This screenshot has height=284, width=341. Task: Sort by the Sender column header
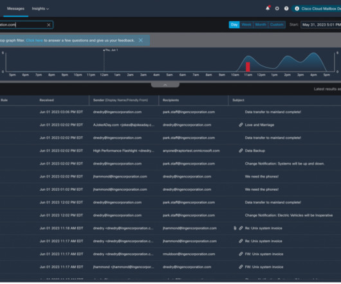[120, 100]
